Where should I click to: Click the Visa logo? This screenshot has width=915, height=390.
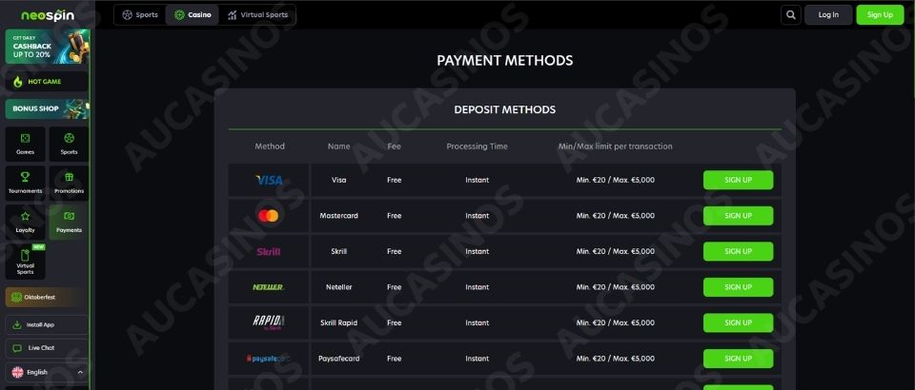coord(269,181)
